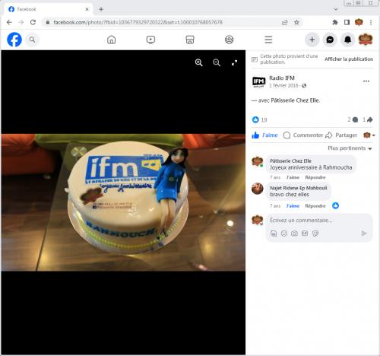
Task: Open post options three-dots menu
Action: (x=366, y=81)
